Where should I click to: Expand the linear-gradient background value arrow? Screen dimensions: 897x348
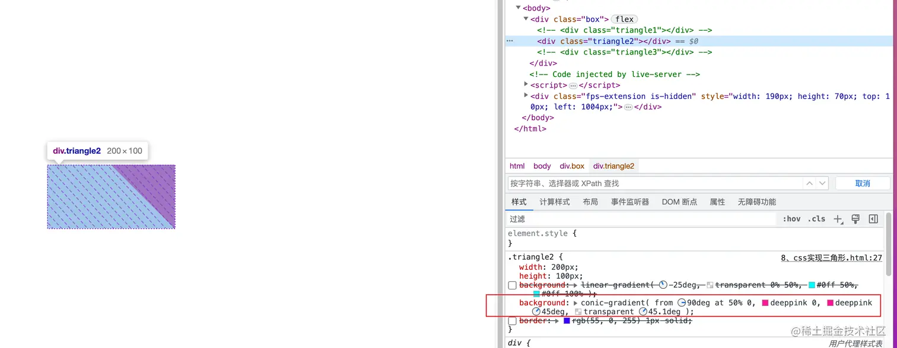click(575, 285)
